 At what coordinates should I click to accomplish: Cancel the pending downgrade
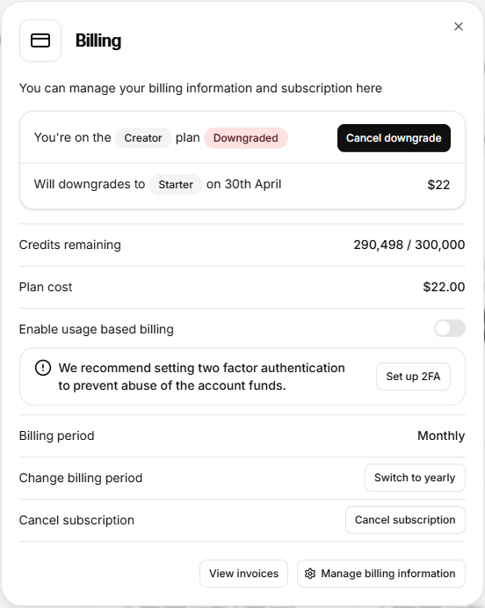[394, 138]
